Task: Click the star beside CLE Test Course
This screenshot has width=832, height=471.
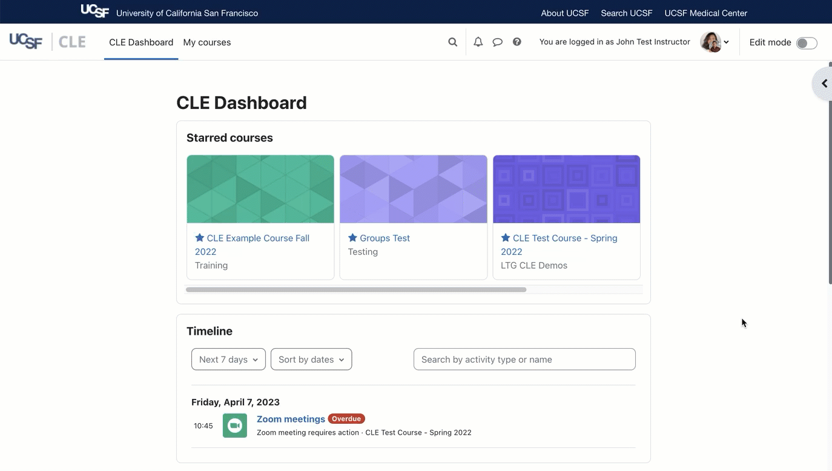Action: (506, 238)
